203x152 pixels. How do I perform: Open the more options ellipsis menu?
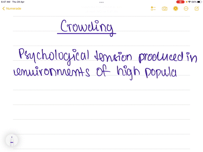(186, 8)
